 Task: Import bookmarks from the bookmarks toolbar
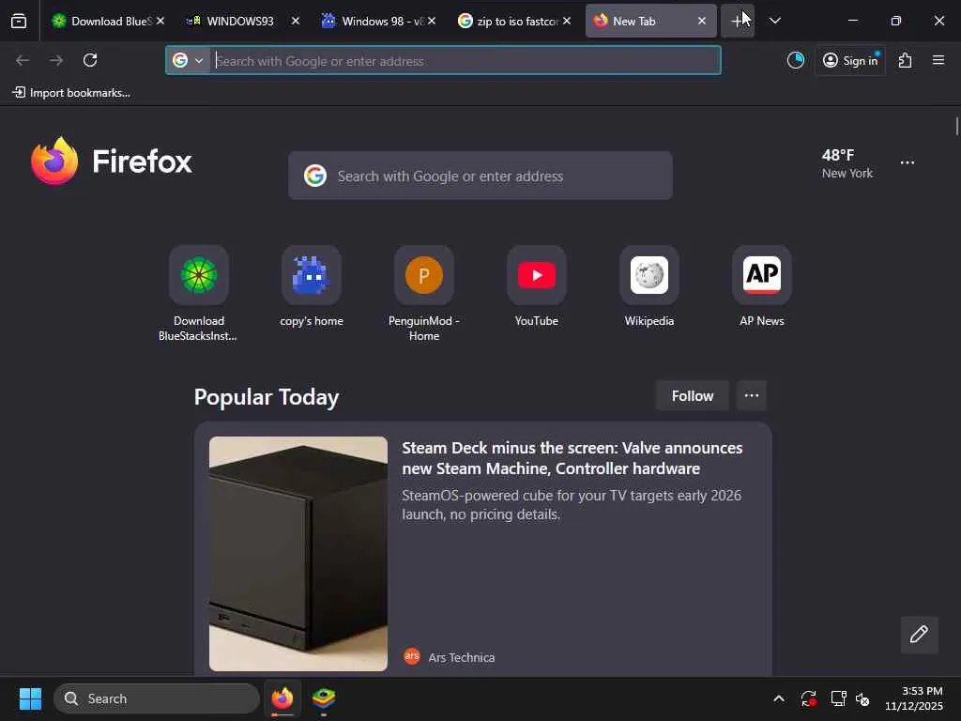pos(71,93)
